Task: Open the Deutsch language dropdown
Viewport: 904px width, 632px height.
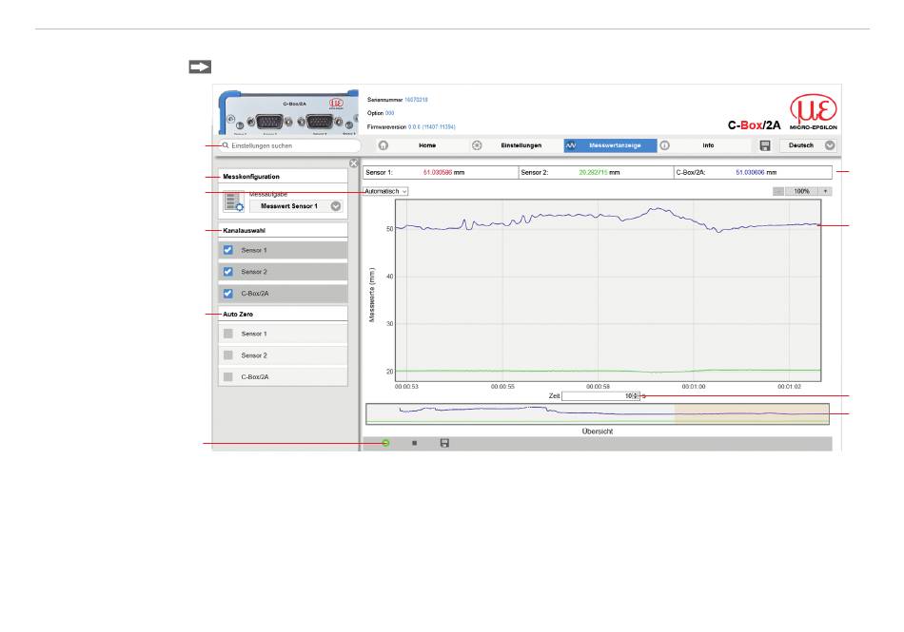Action: (x=808, y=145)
